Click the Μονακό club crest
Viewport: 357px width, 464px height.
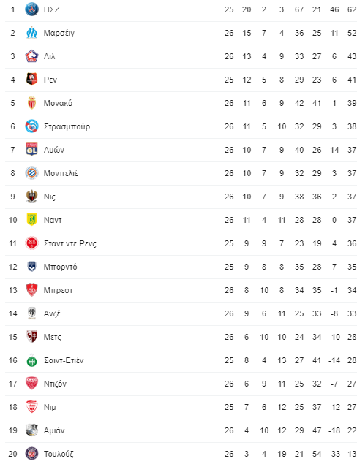tap(31, 103)
